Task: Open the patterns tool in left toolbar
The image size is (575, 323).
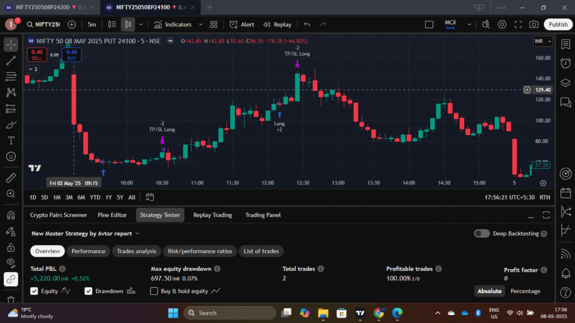Action: pos(11,93)
